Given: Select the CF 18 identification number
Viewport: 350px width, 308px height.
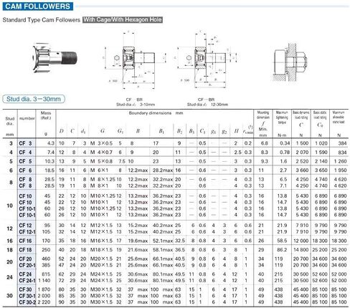Looking at the screenshot, I should tap(25, 250).
